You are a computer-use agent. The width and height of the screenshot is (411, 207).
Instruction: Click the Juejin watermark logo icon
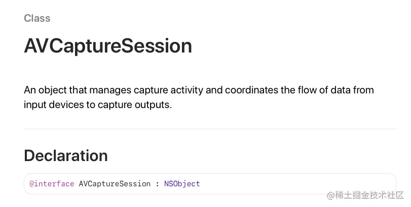coord(332,195)
